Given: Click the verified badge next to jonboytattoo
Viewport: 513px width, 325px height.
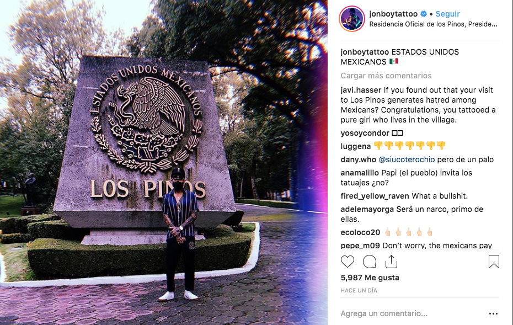Looking at the screenshot, I should [x=424, y=14].
